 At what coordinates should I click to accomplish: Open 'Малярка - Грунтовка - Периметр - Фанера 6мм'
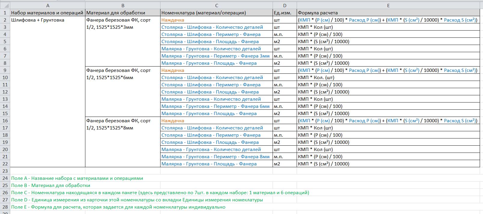tap(215, 106)
